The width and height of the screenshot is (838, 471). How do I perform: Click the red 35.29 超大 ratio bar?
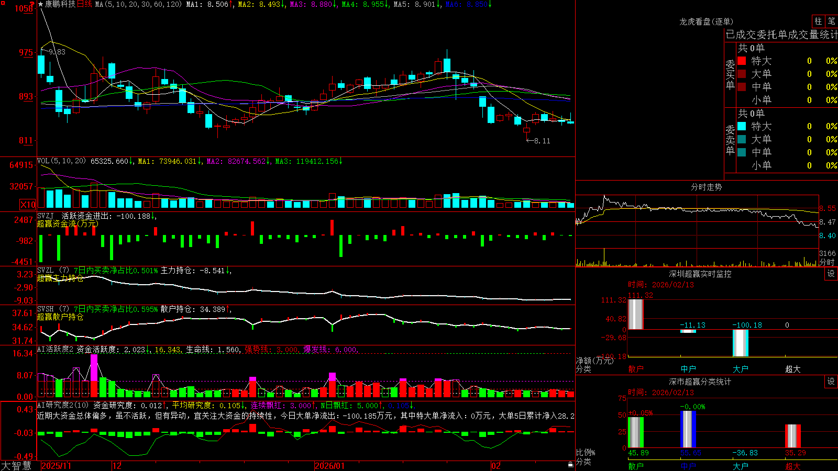(793, 436)
